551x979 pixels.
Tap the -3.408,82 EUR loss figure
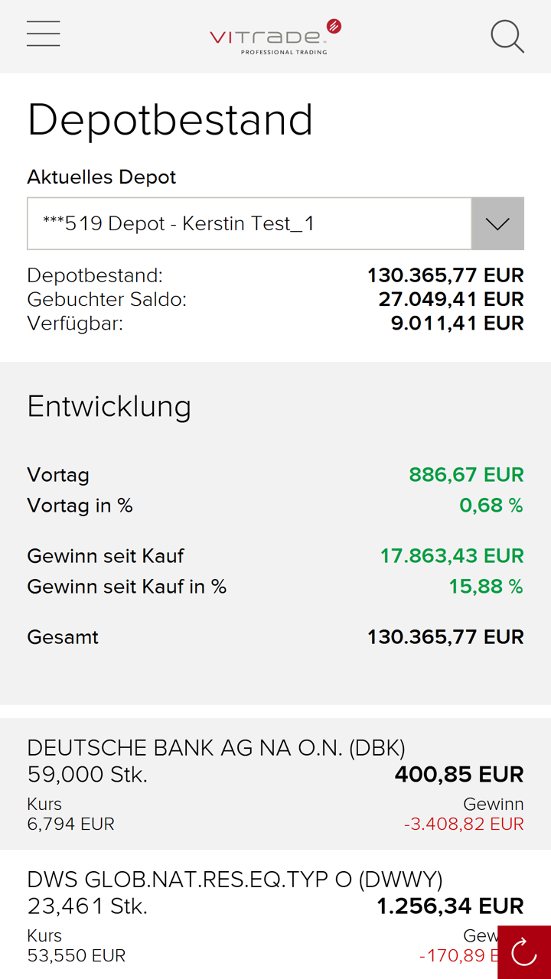[x=464, y=824]
